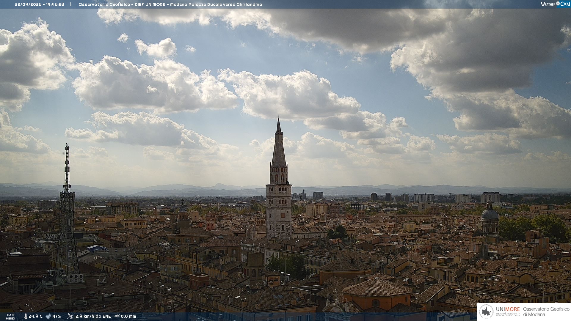Viewport: 571px width, 321px height.
Task: Click the water droplets humidity icon
Action: (48, 316)
